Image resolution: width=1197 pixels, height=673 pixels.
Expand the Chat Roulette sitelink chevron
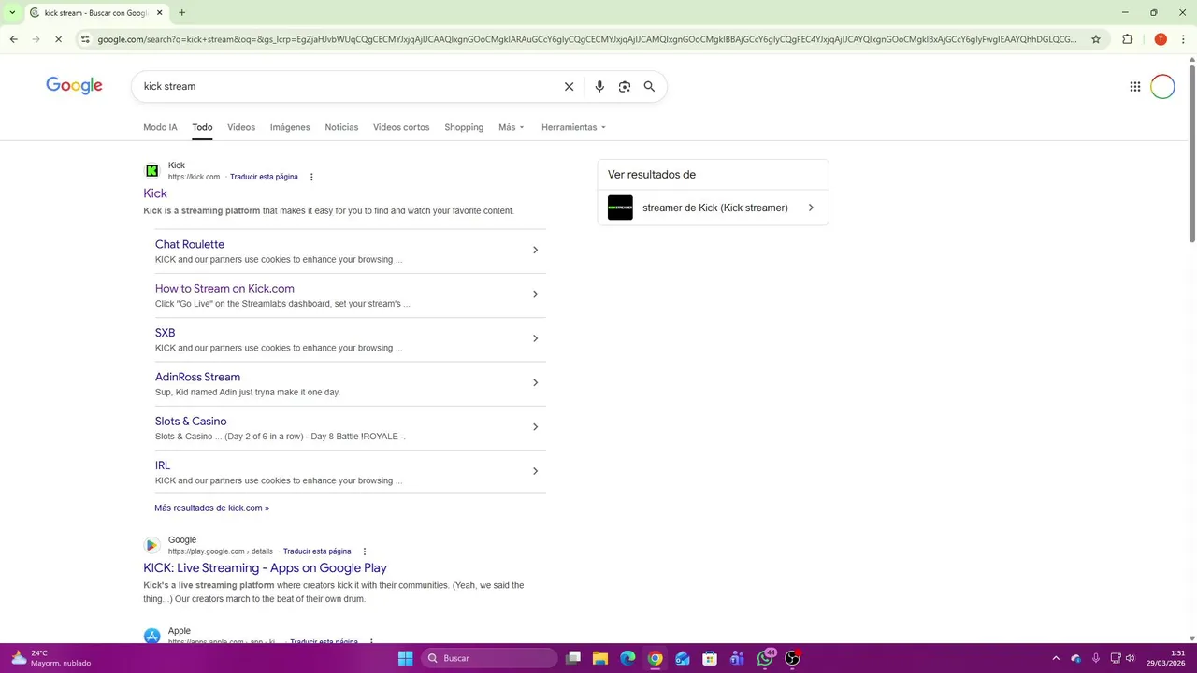(x=535, y=250)
